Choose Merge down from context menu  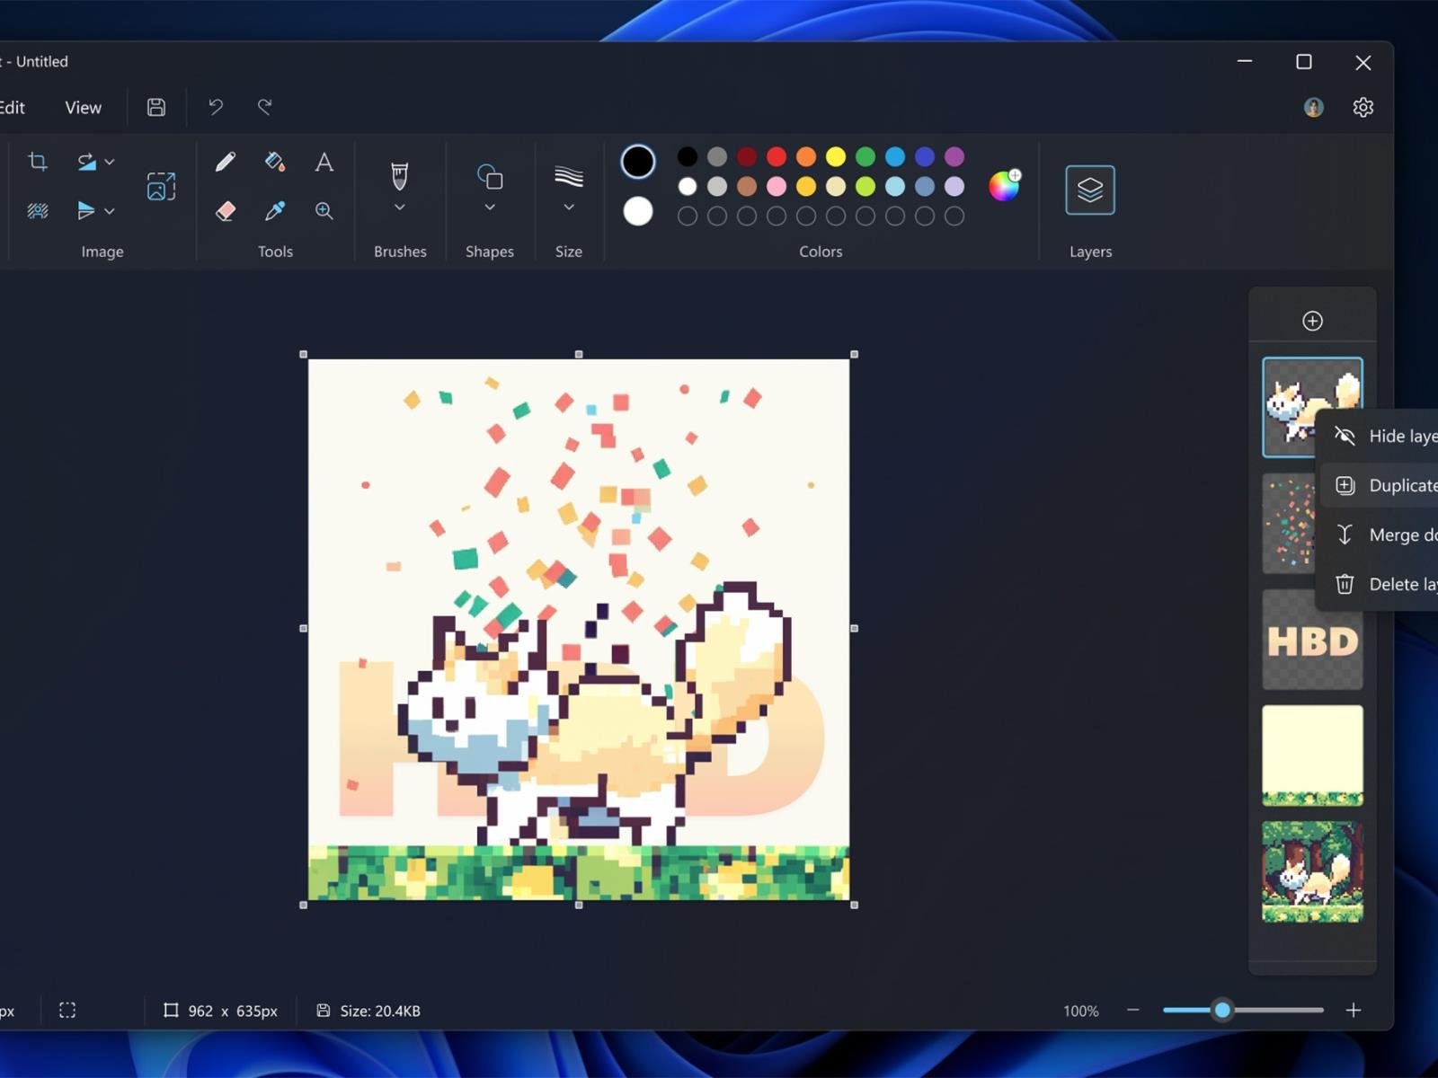coord(1379,535)
